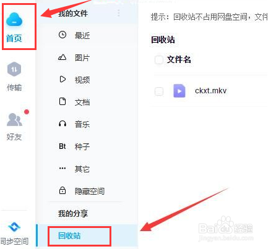271x249 pixels.
Task: Click the 回收站 heading in main pane
Action: point(163,40)
